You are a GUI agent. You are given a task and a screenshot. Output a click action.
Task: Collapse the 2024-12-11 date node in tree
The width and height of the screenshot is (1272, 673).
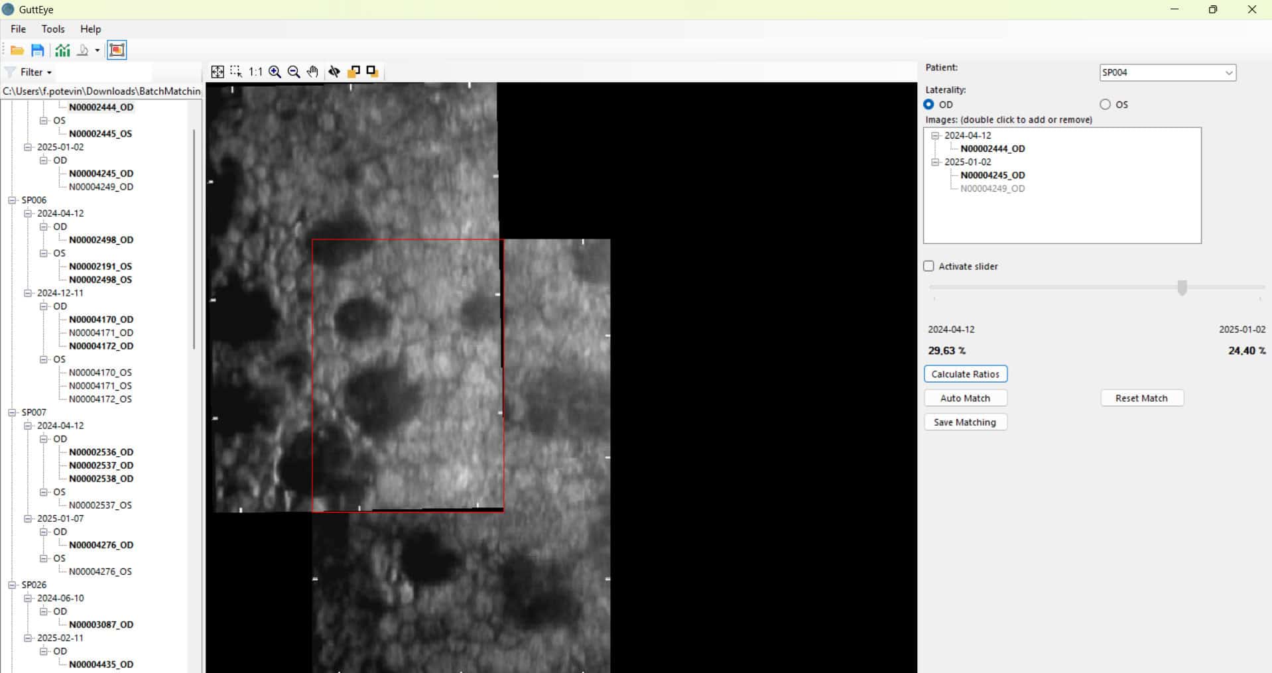28,293
